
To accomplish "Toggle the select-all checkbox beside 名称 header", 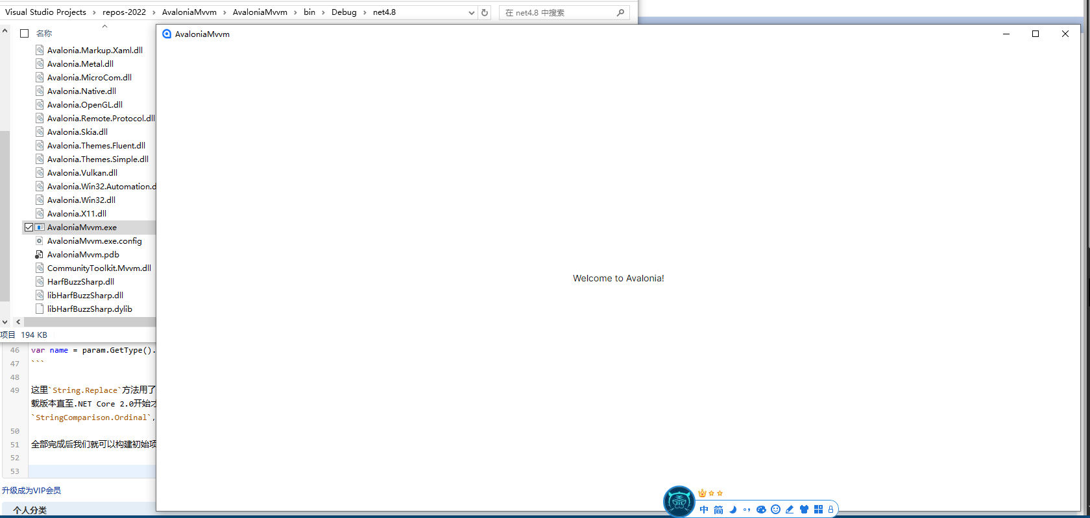I will [x=25, y=34].
